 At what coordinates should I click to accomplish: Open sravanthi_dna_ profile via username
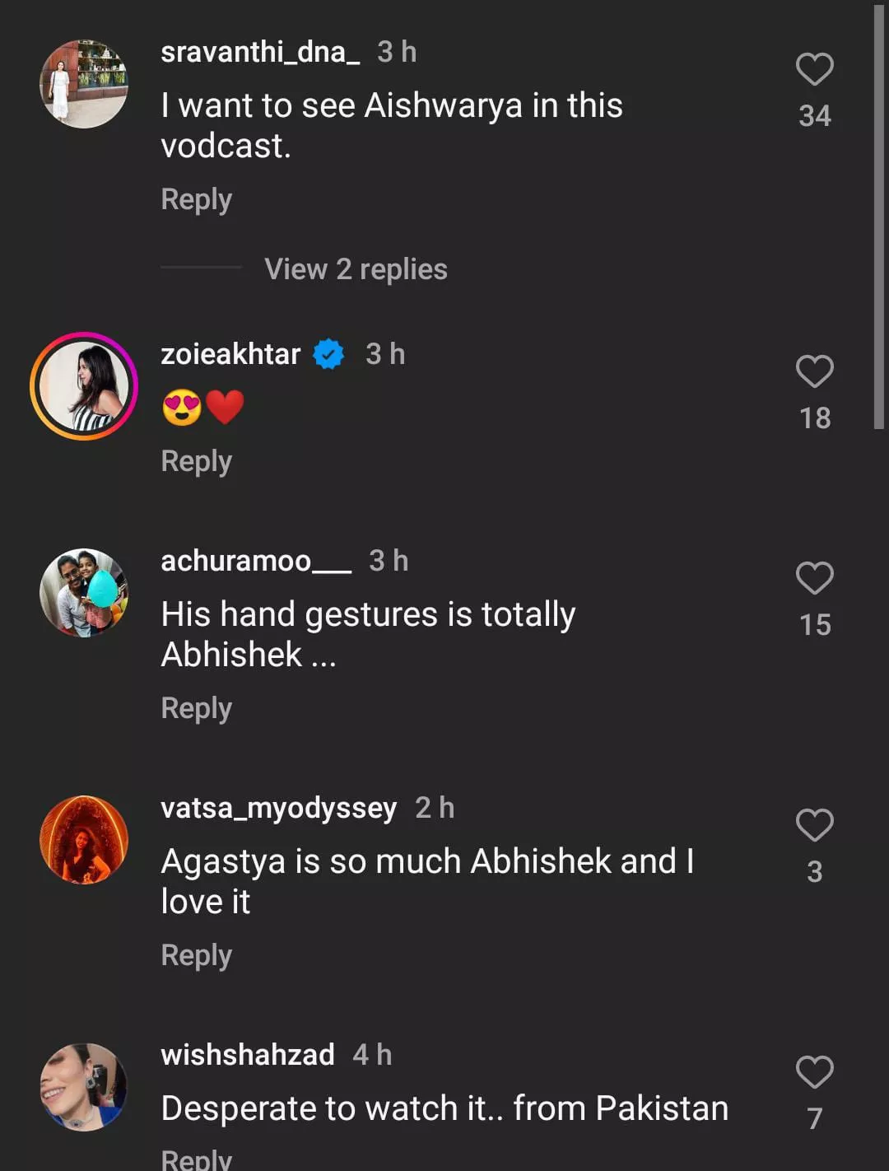coord(260,52)
